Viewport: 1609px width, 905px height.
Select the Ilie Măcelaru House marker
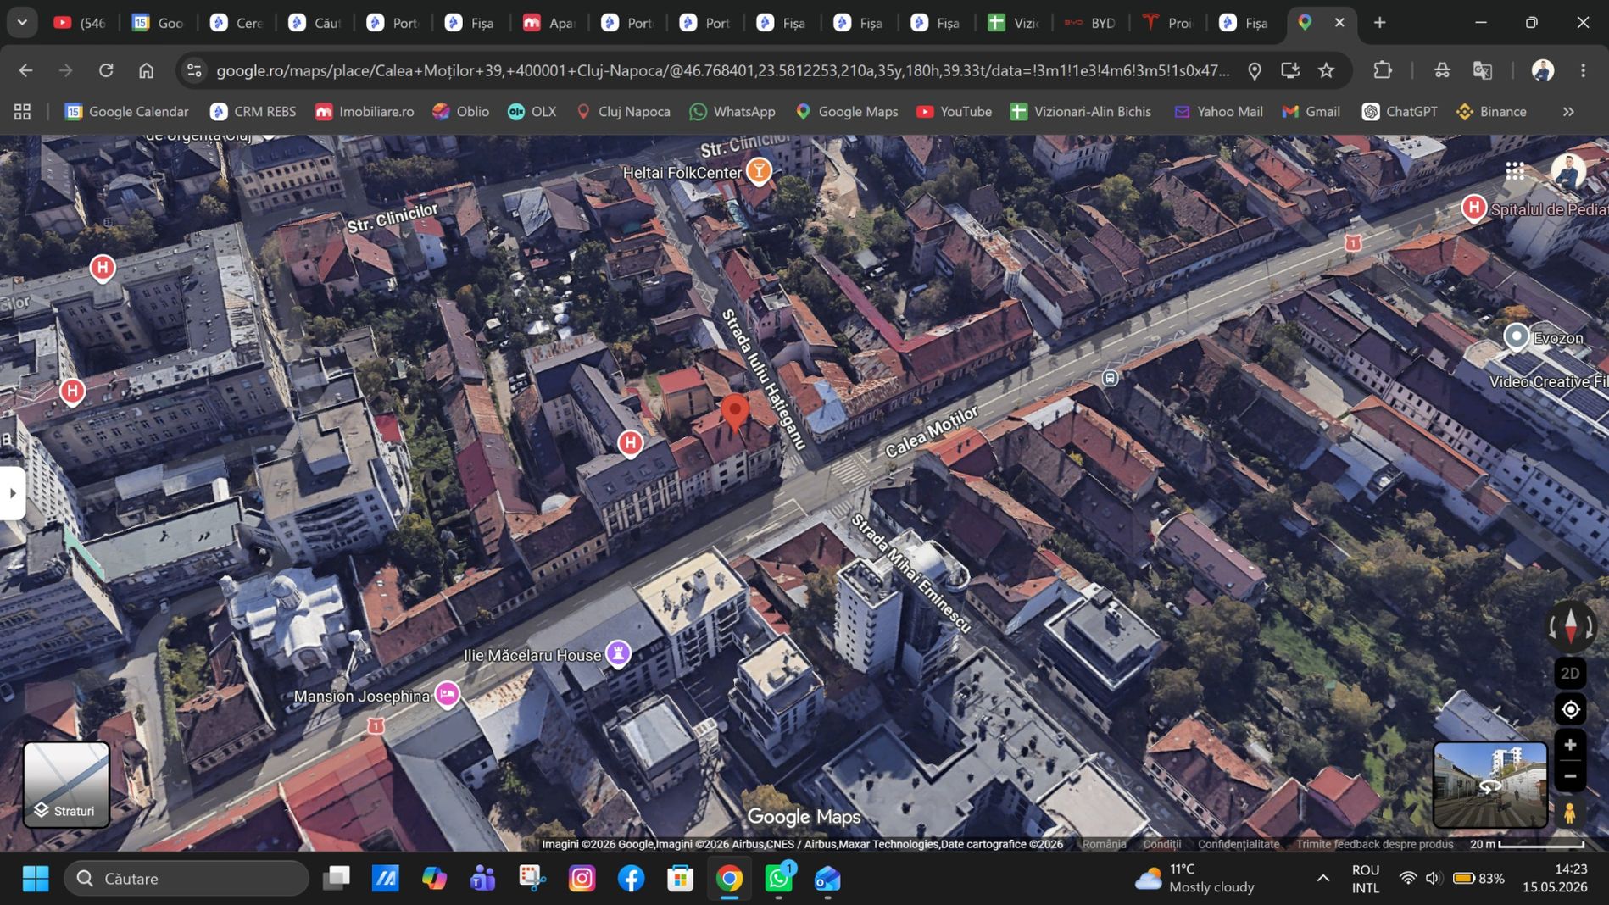click(x=618, y=653)
